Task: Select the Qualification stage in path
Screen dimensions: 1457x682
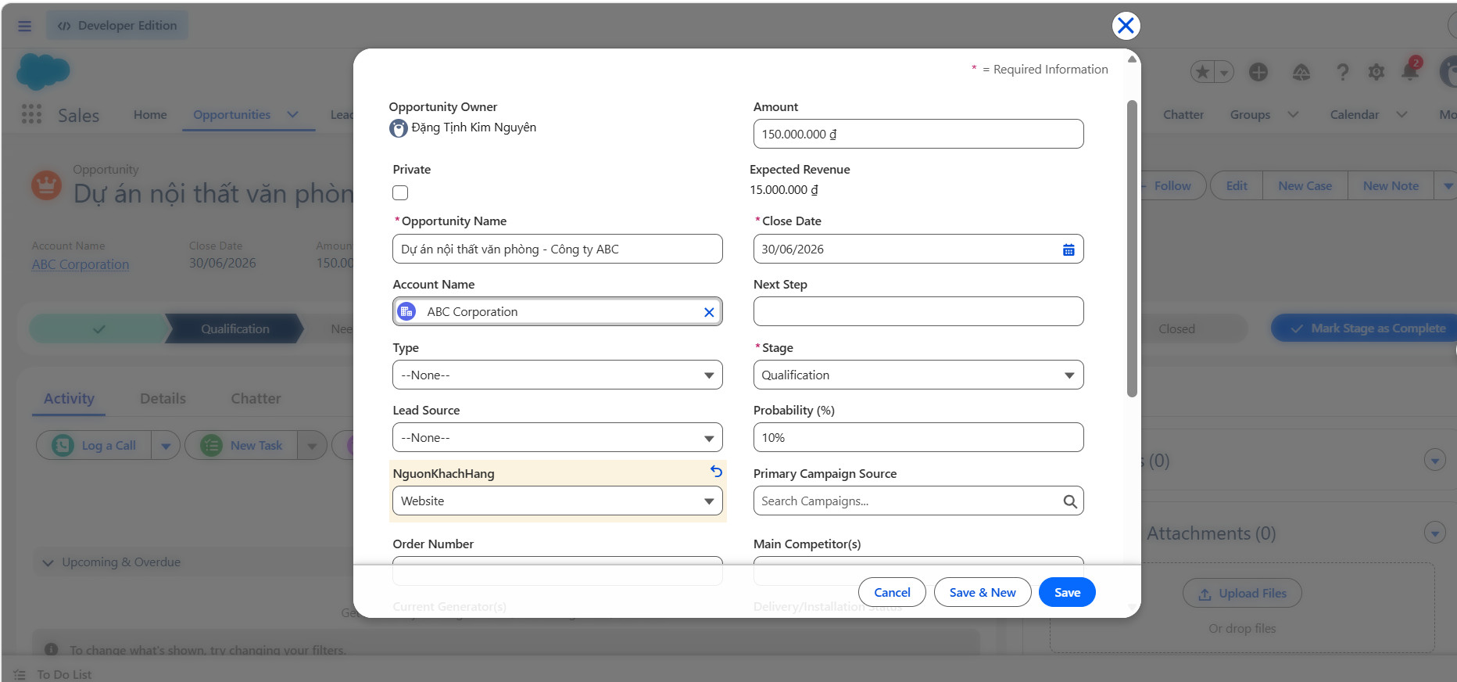Action: click(x=234, y=329)
